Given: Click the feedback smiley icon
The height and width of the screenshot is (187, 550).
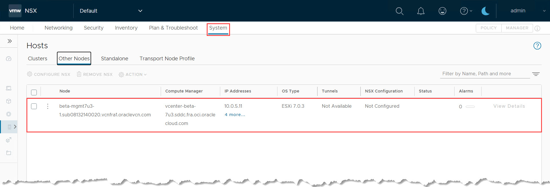Looking at the screenshot, I should 442,11.
